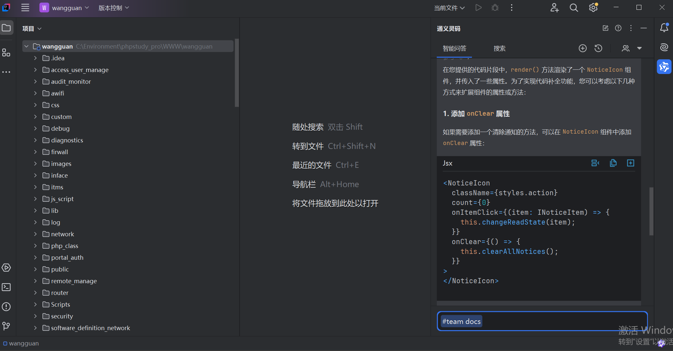Image resolution: width=673 pixels, height=351 pixels.
Task: Select the awifi folder
Action: 57,93
